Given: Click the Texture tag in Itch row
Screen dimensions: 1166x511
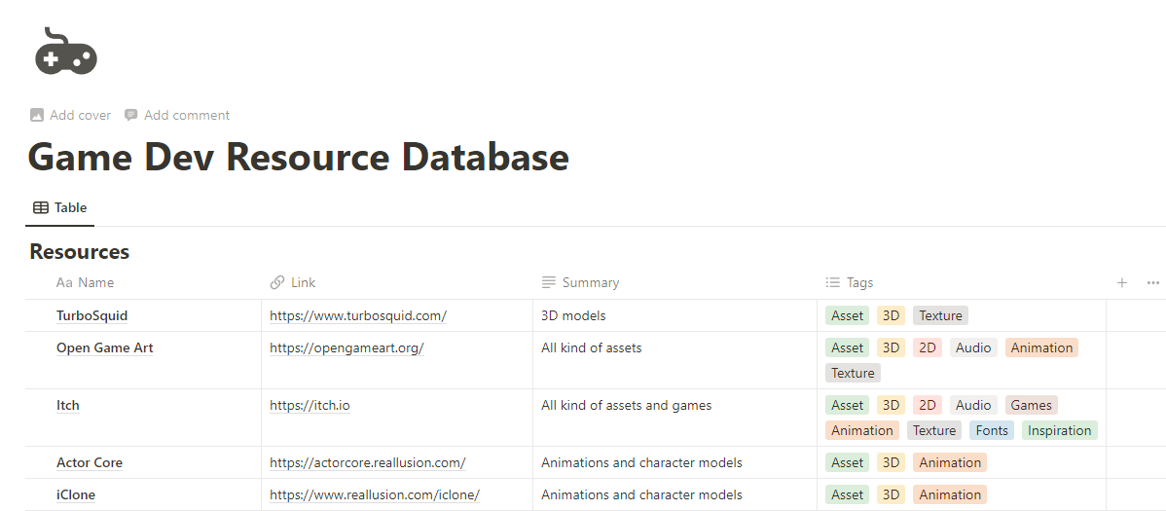Looking at the screenshot, I should (x=934, y=430).
